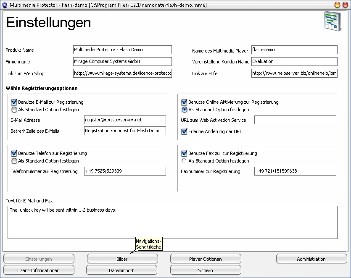
Task: Click the Datenimport button
Action: tap(121, 270)
